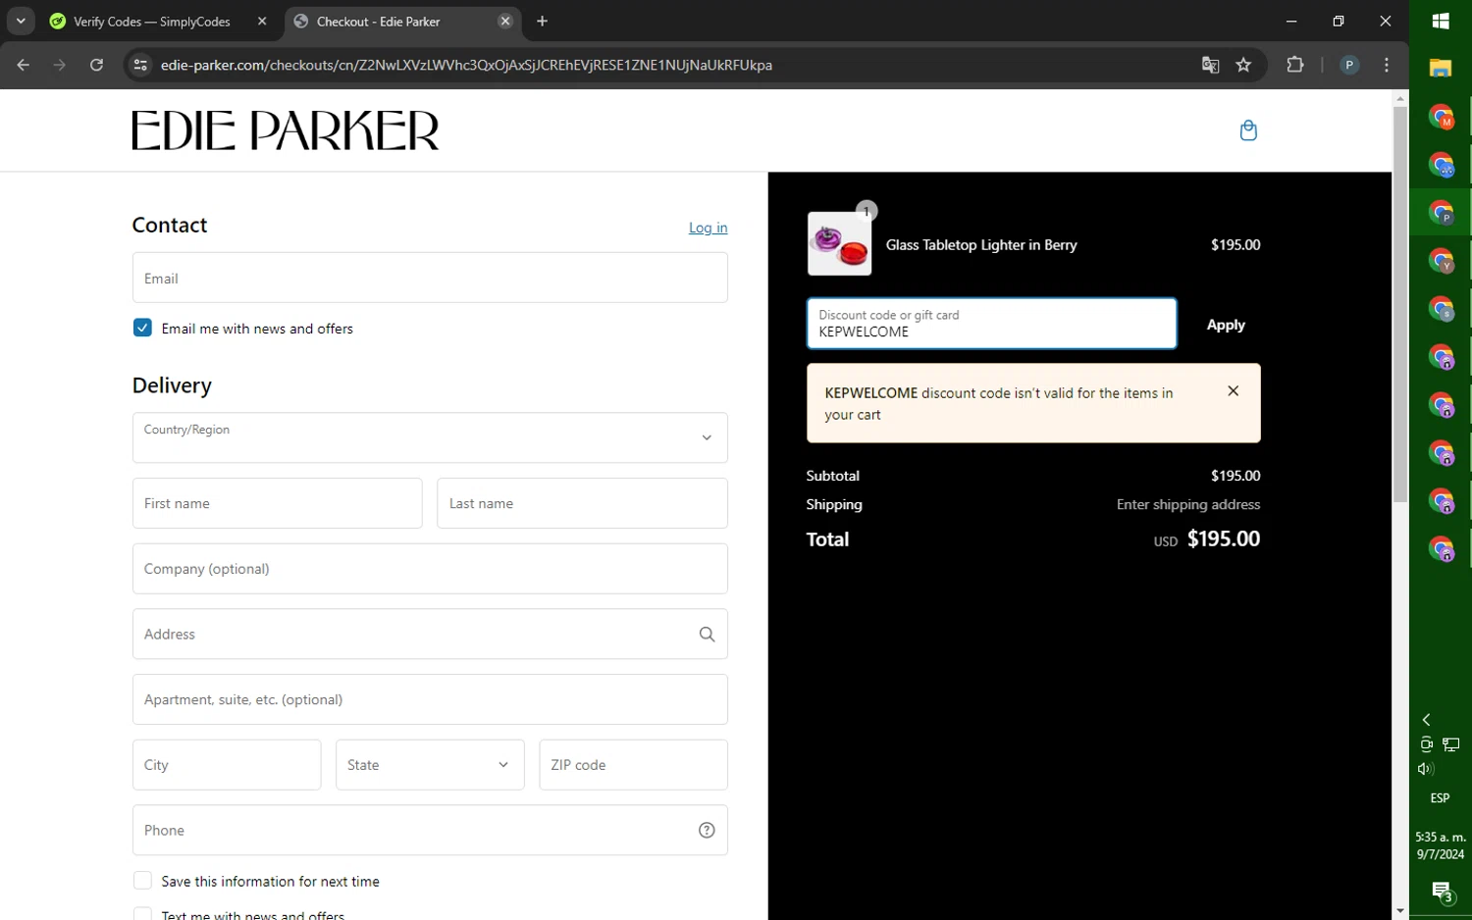1472x920 pixels.
Task: Click the Email input field
Action: click(x=430, y=278)
